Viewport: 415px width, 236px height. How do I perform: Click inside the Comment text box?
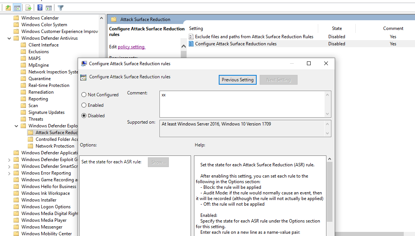pos(242,104)
